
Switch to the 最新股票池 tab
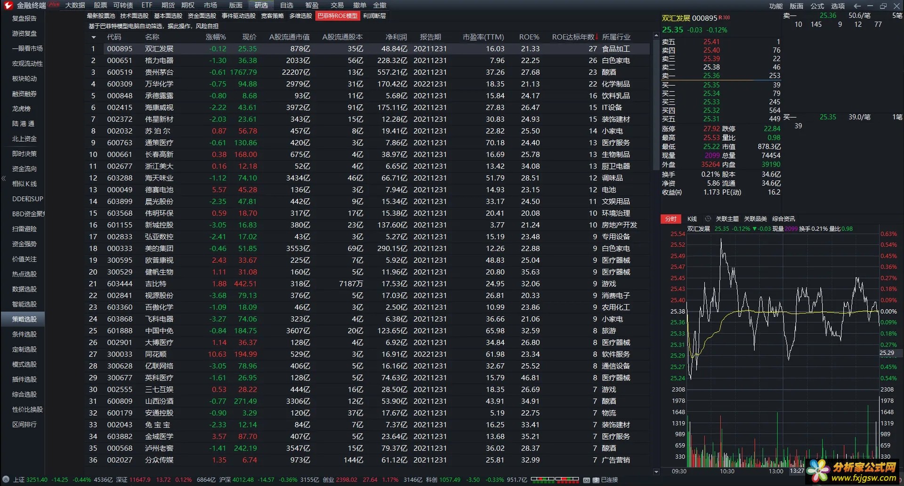[x=101, y=16]
